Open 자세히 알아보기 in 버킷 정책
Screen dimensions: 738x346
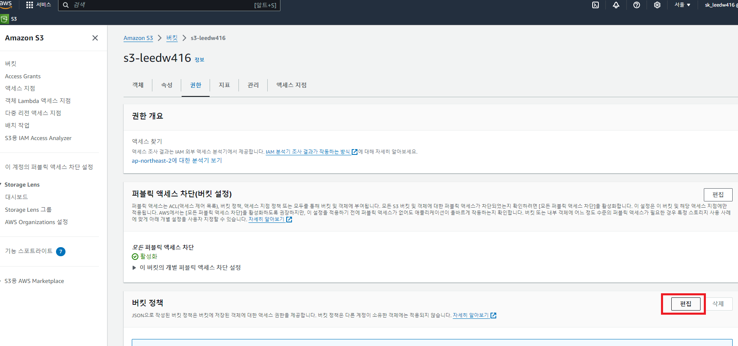coord(474,316)
